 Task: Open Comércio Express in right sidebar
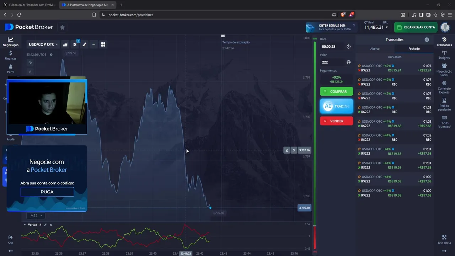[x=444, y=87]
